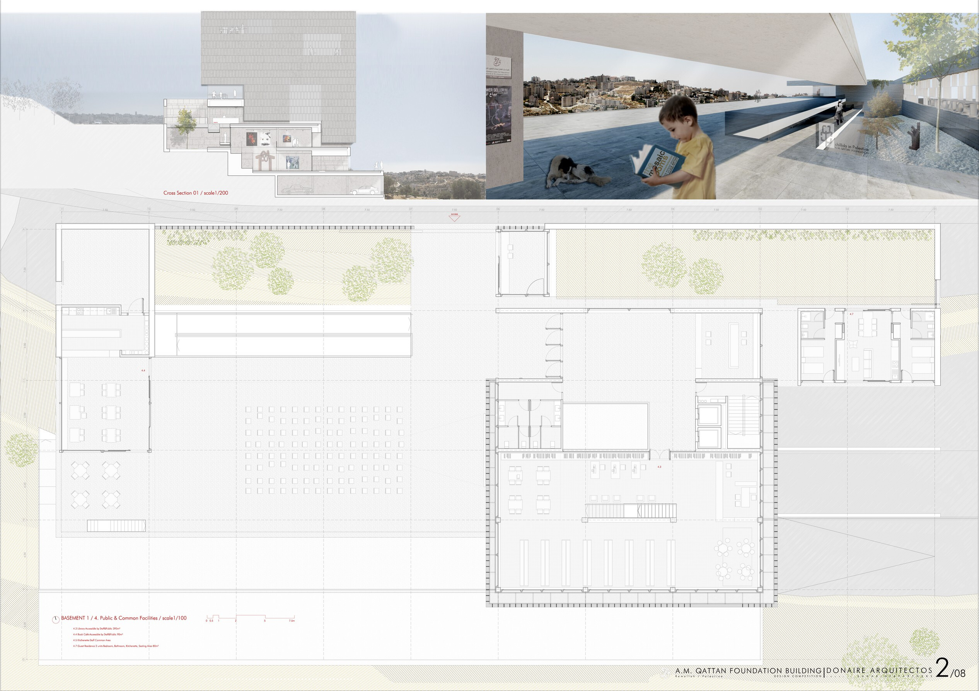Click legend entry 4.4 Book Café

[99, 634]
